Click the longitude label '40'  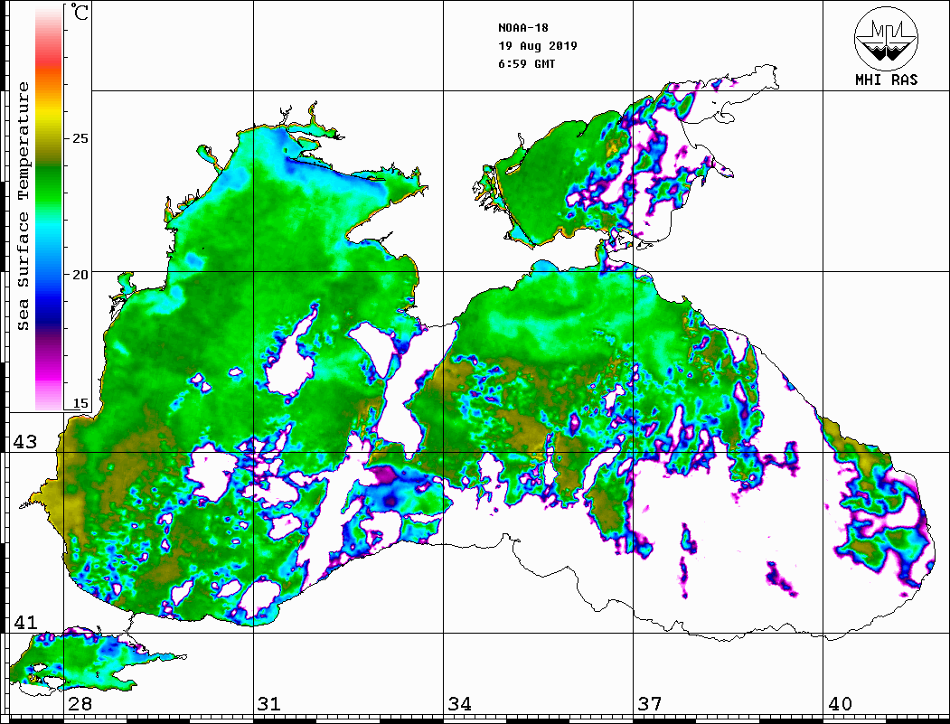pos(840,703)
